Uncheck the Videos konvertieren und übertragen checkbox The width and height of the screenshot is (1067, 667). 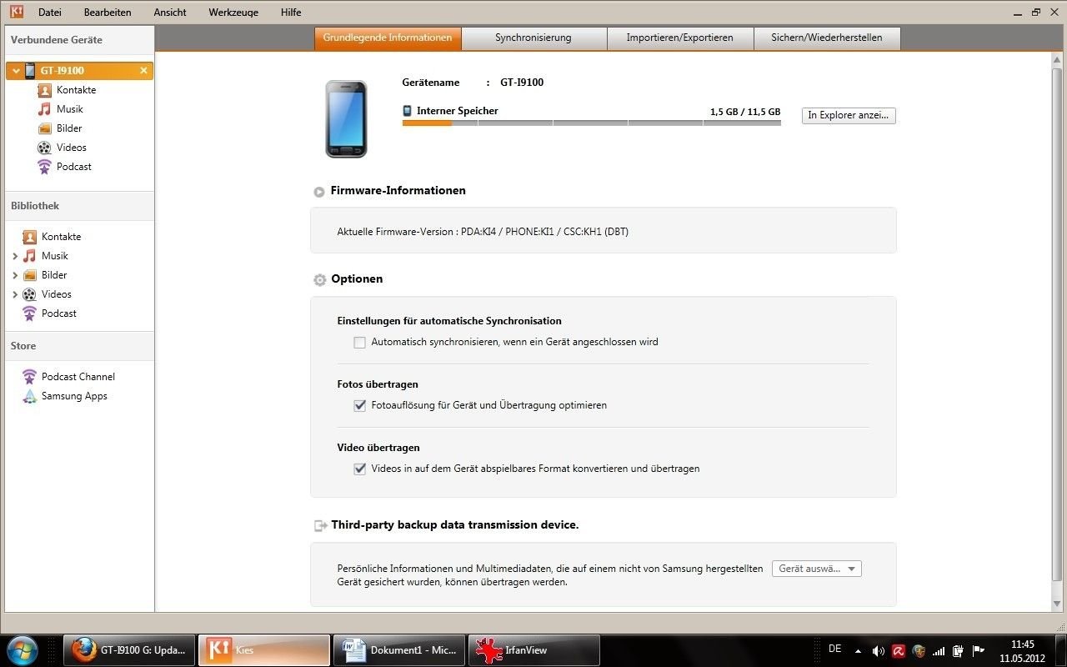click(360, 469)
